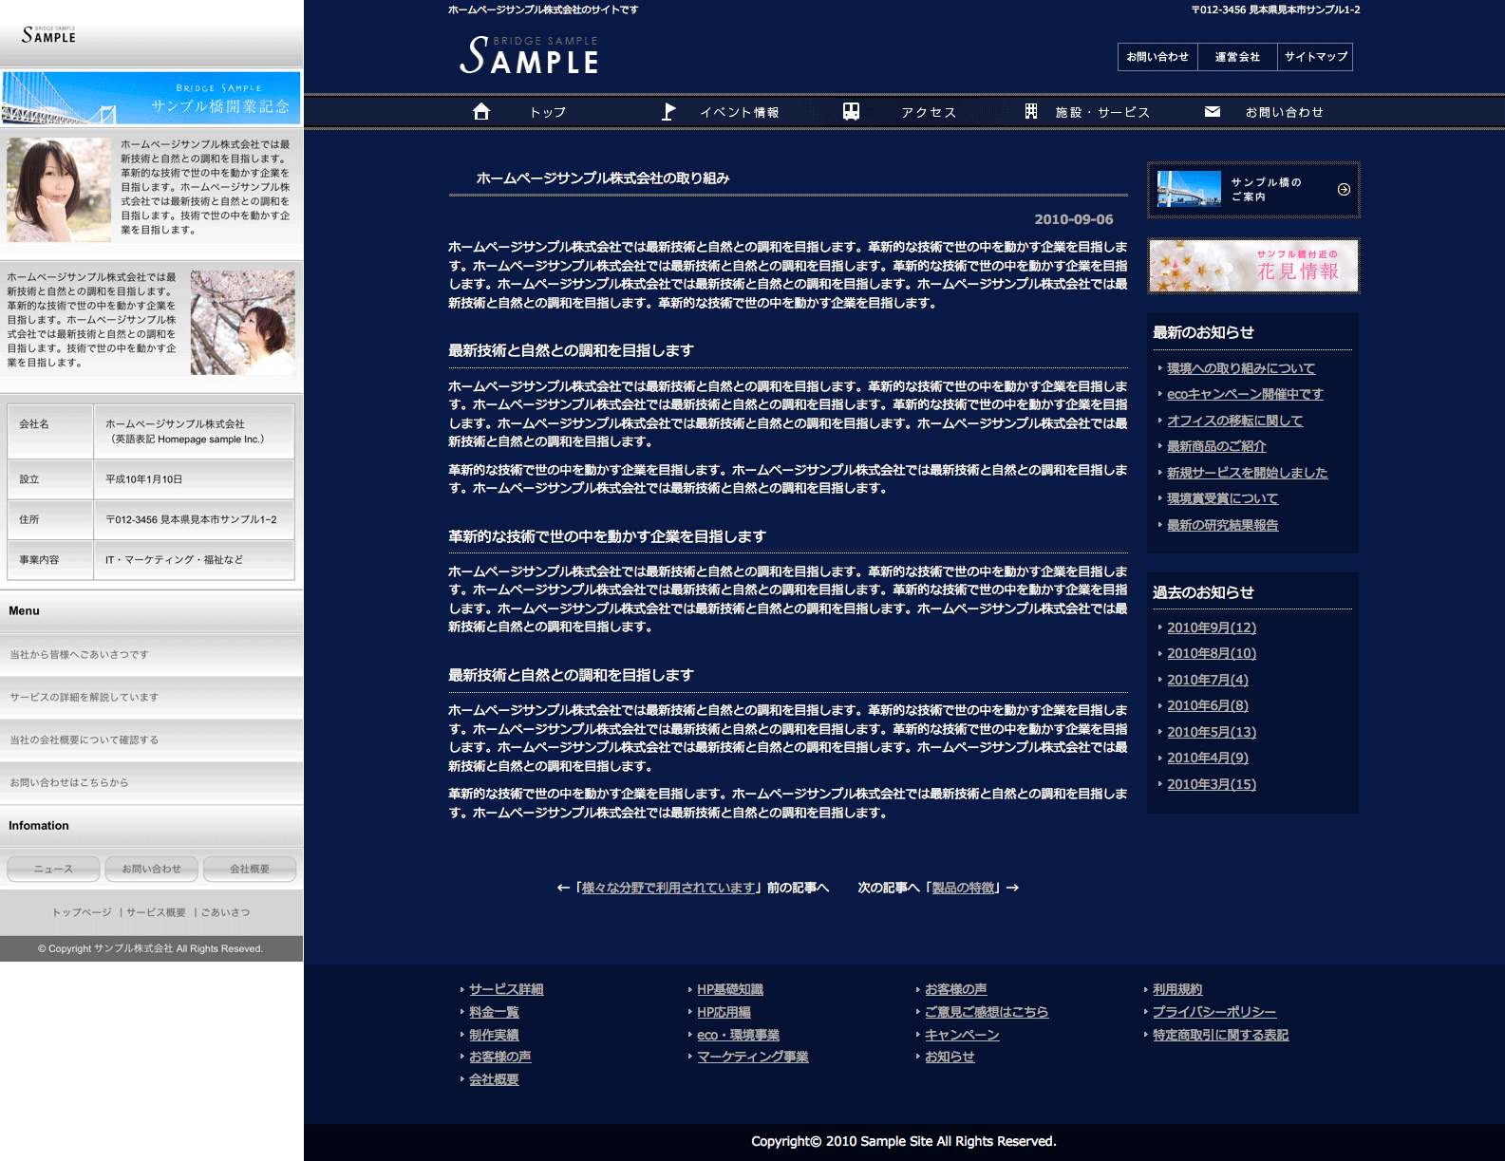Open the プライバシーポリシー footer link
1505x1161 pixels.
(x=1213, y=1012)
